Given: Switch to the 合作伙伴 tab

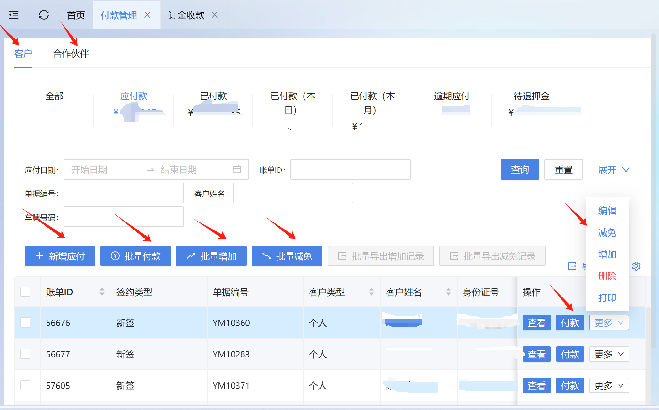Looking at the screenshot, I should point(71,54).
